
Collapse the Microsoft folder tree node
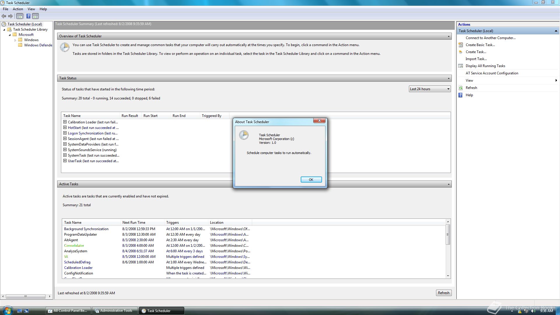click(10, 35)
